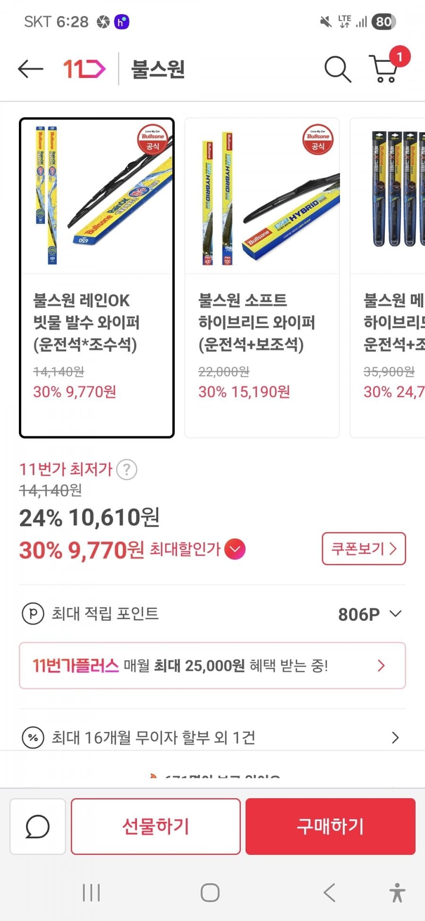Open product search magnifier
Viewport: 425px width, 921px height.
[337, 69]
